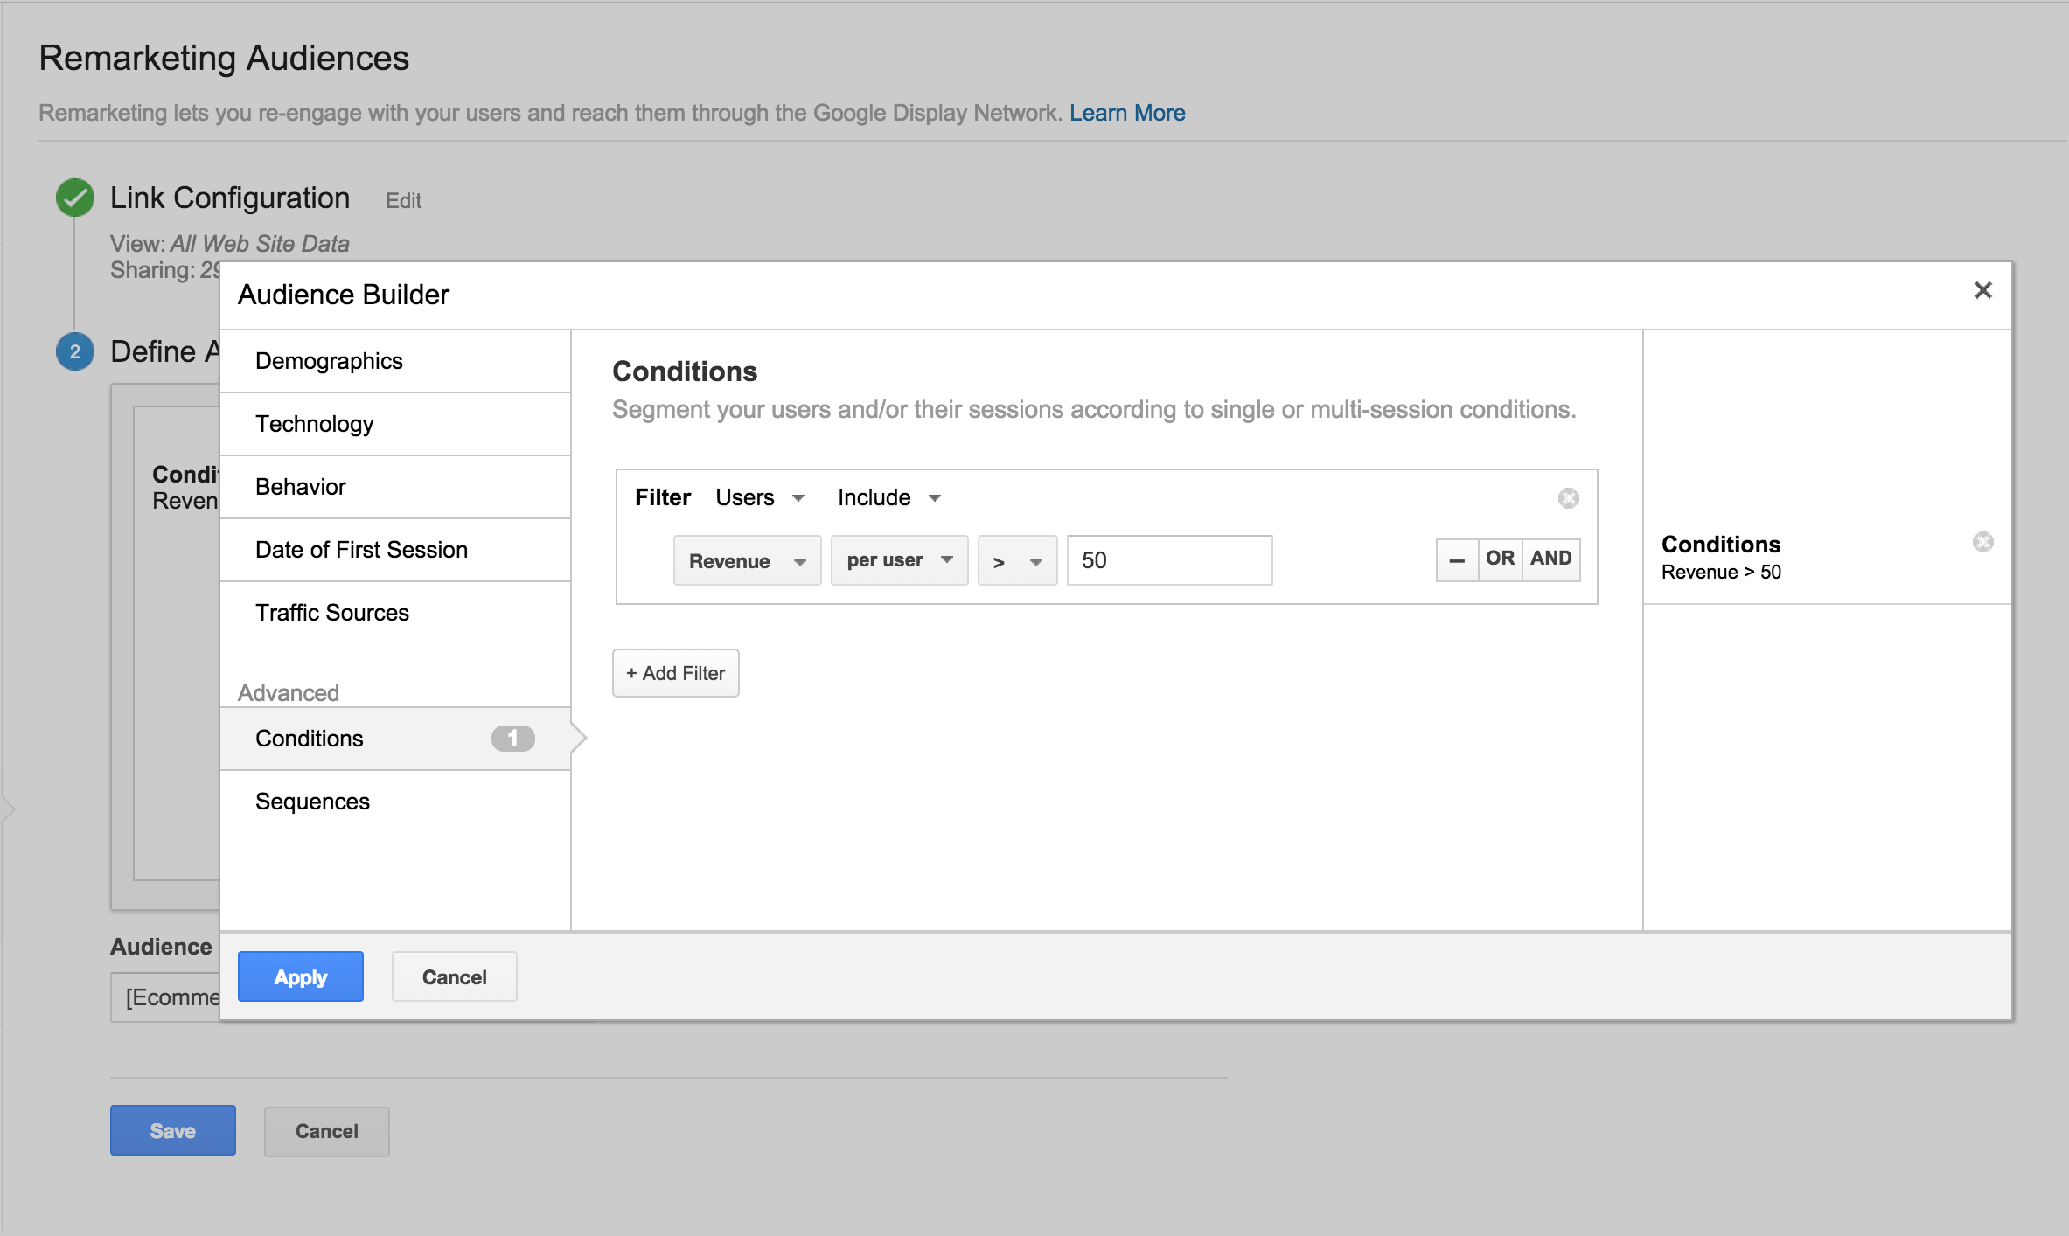2069x1236 pixels.
Task: Remove Conditions summary via X icon
Action: click(x=1982, y=542)
